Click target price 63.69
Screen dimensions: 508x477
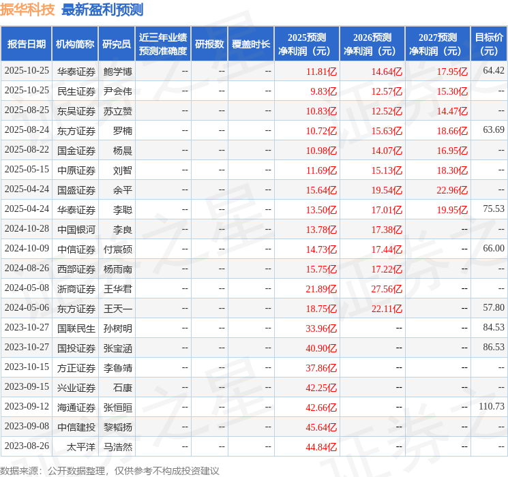click(494, 130)
